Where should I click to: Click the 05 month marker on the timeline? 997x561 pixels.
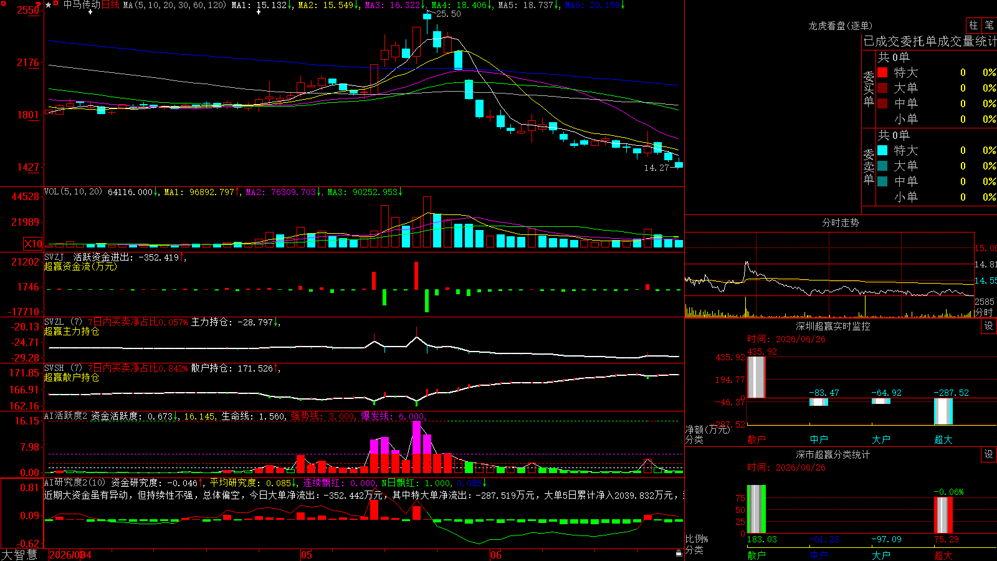tap(306, 555)
